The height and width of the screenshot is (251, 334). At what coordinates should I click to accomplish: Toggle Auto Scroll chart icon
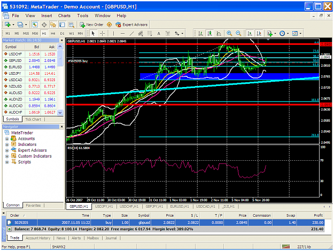pyautogui.click(x=250, y=34)
